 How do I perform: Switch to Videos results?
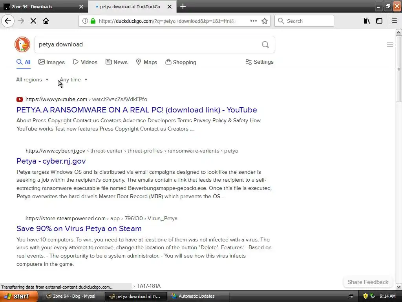pyautogui.click(x=85, y=62)
